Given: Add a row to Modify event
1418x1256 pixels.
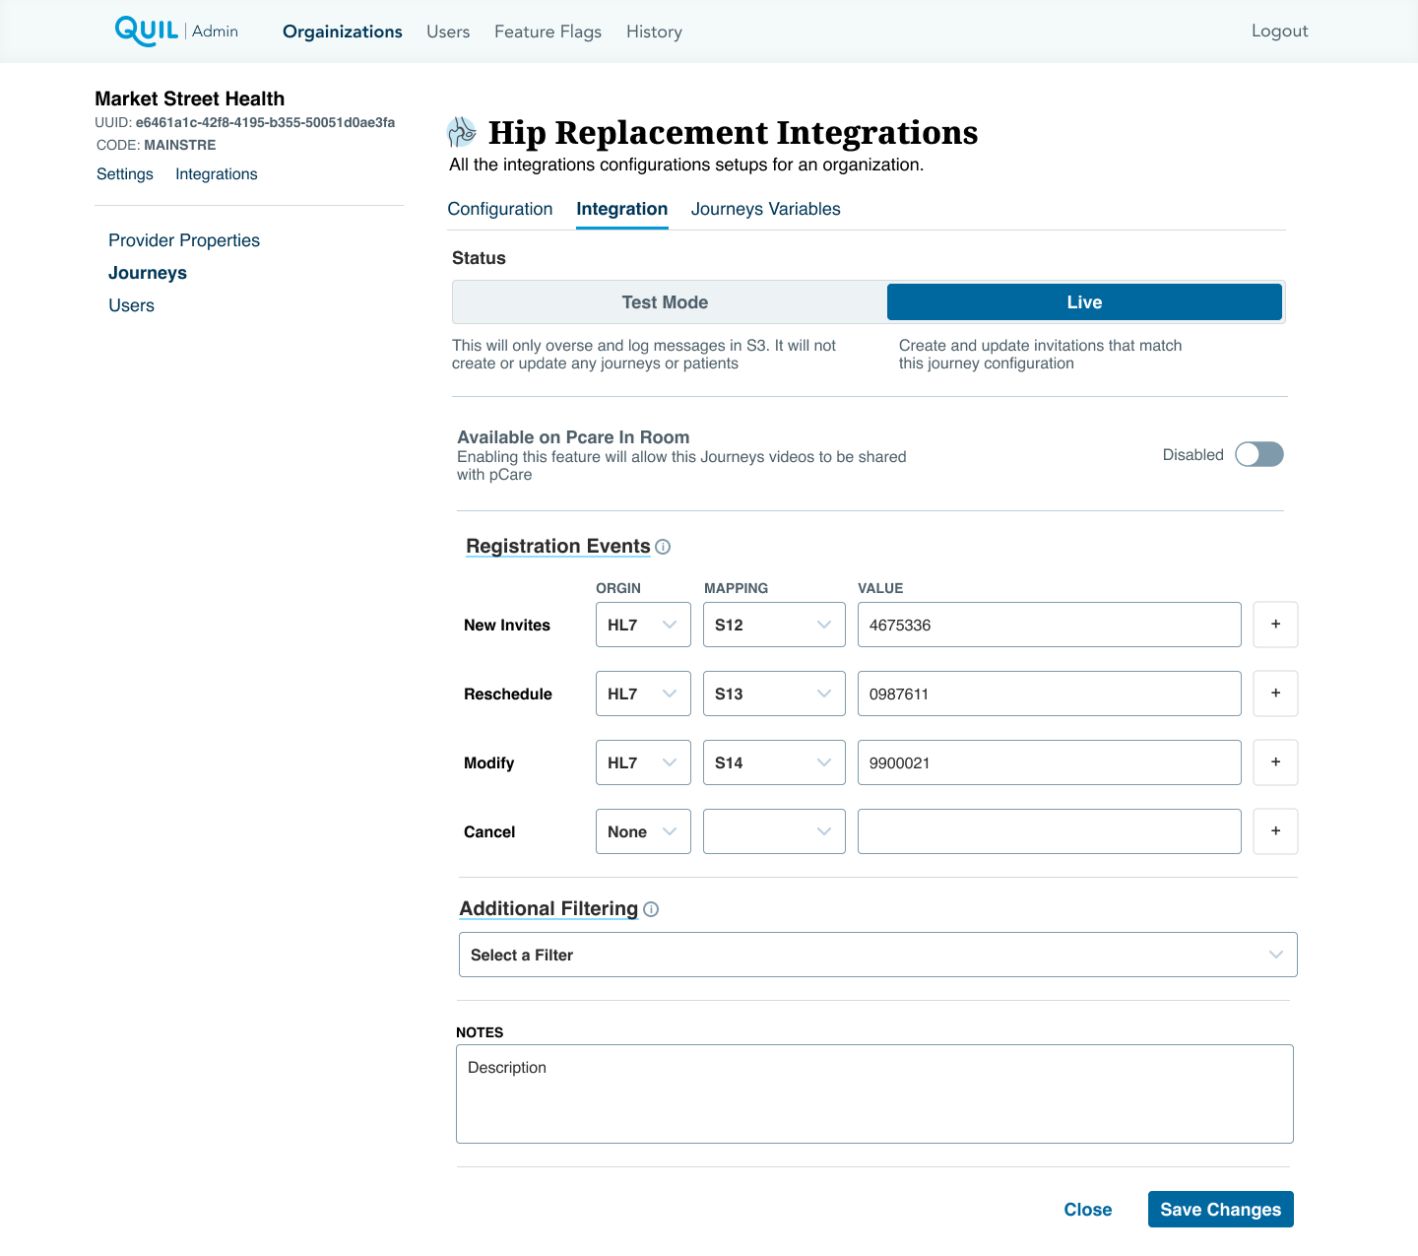Looking at the screenshot, I should click(1275, 762).
